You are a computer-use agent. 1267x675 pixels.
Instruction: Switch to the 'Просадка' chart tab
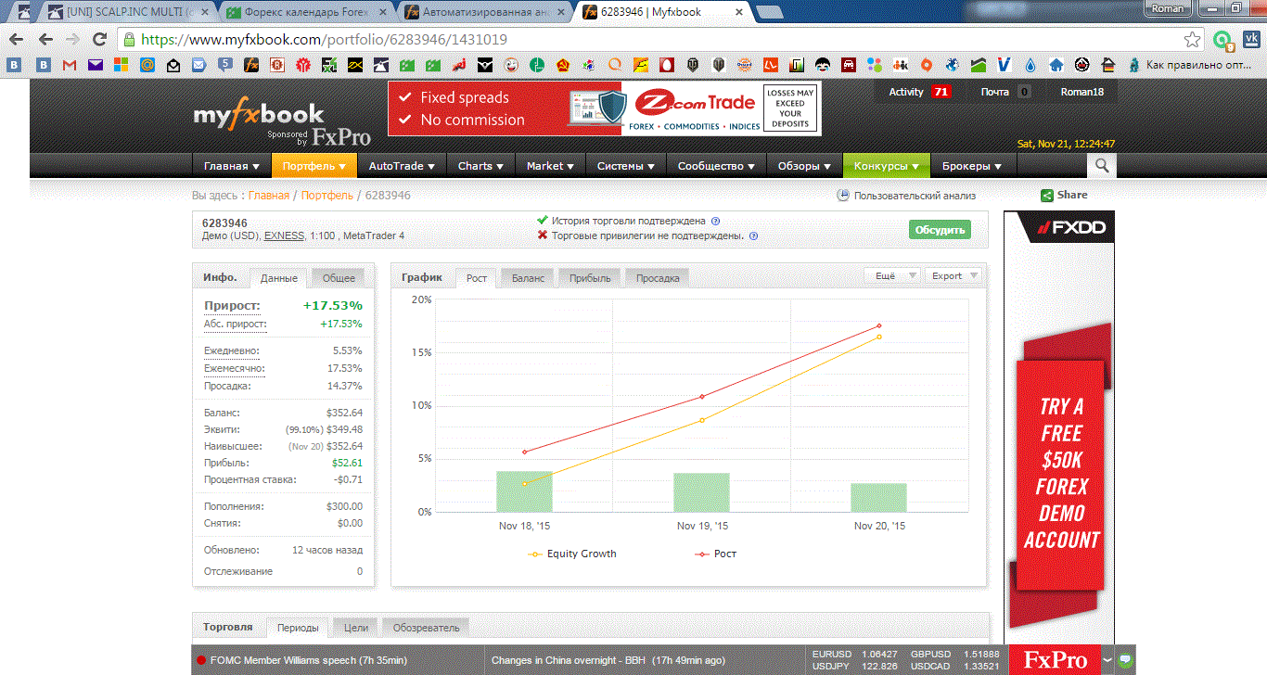point(658,278)
